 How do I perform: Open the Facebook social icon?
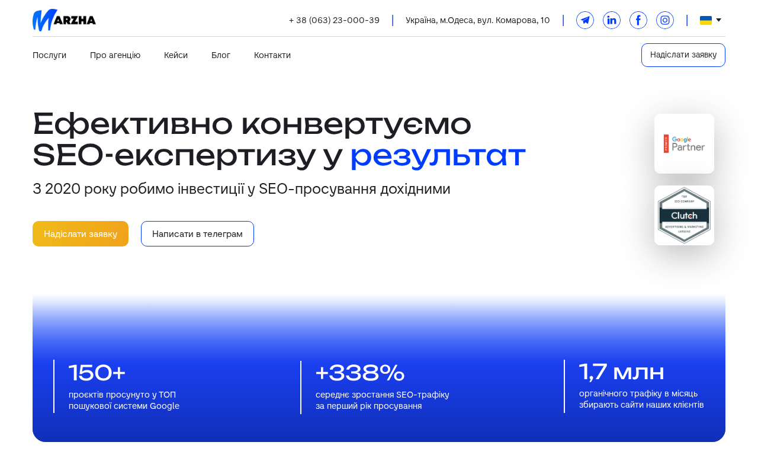638,20
